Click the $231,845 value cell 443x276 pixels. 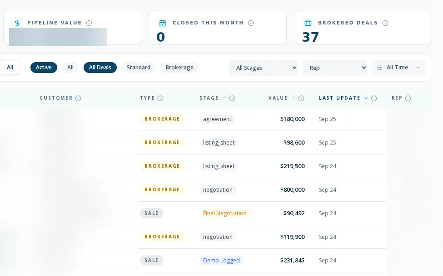[x=293, y=261]
